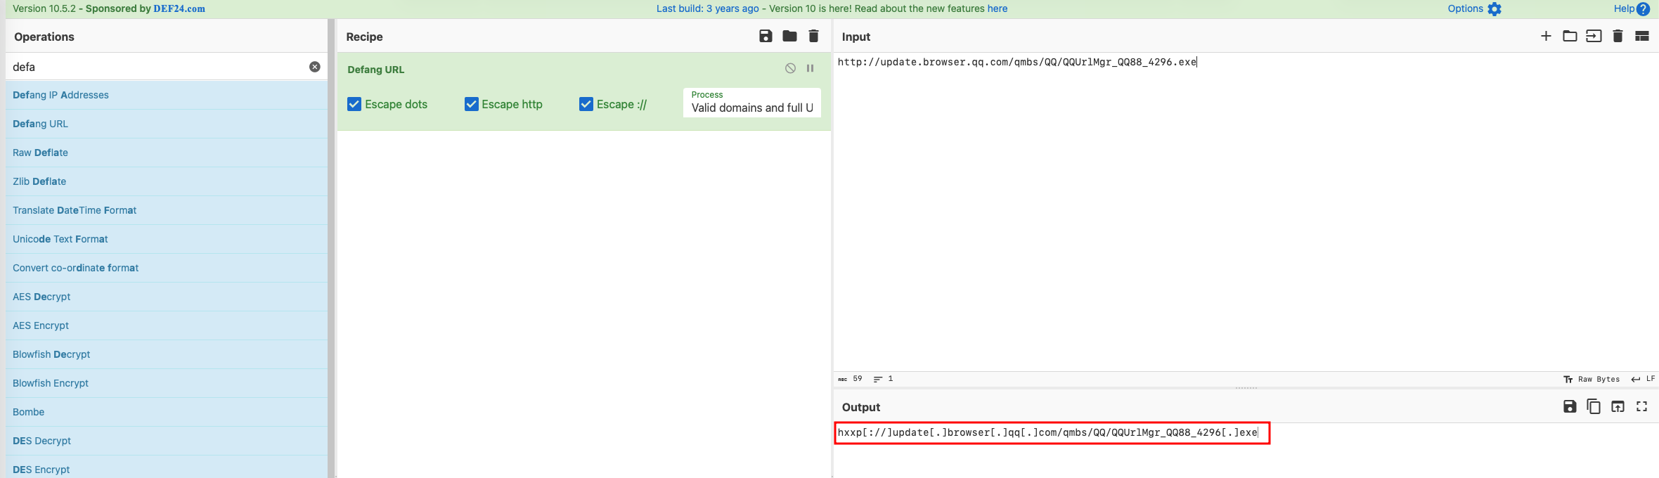
Task: Select Translate DateTime Format operation
Action: click(167, 210)
